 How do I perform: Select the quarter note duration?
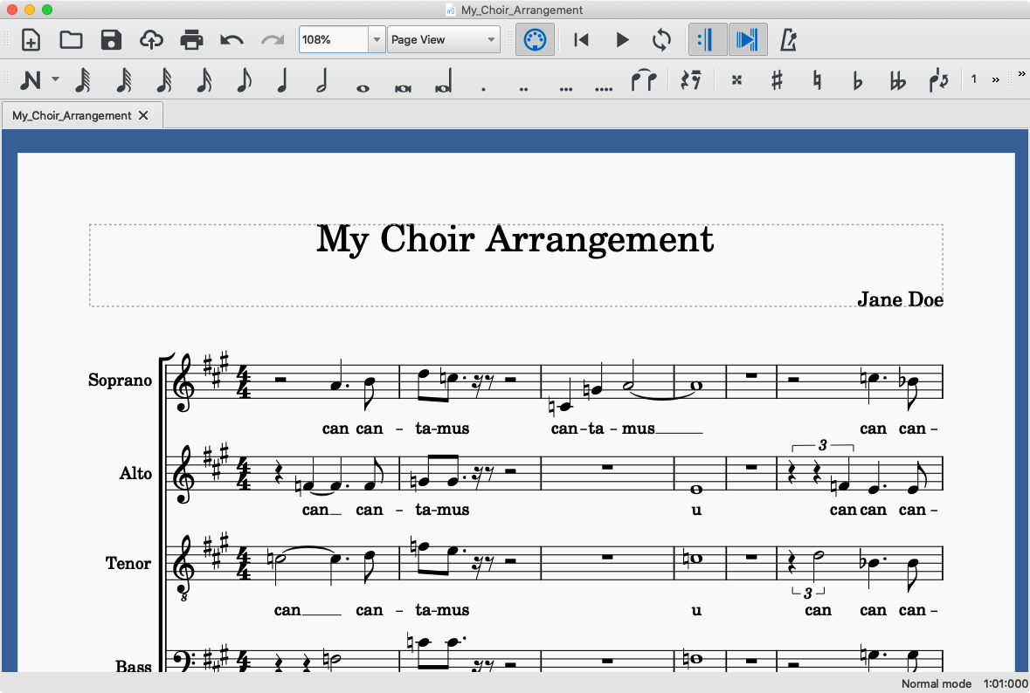(282, 80)
